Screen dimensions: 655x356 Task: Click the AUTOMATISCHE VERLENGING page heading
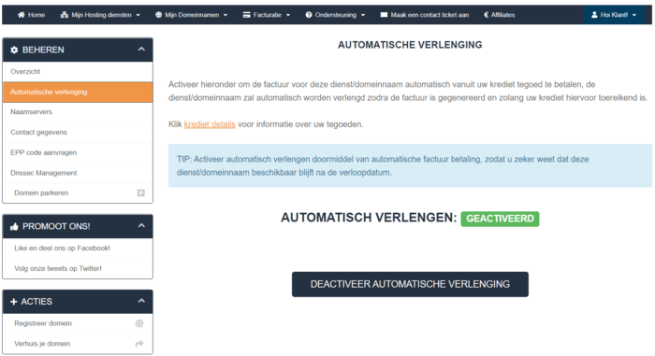pos(410,45)
